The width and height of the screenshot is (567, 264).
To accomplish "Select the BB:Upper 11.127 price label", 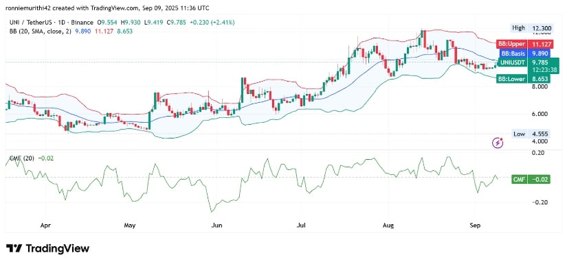I will click(x=524, y=44).
